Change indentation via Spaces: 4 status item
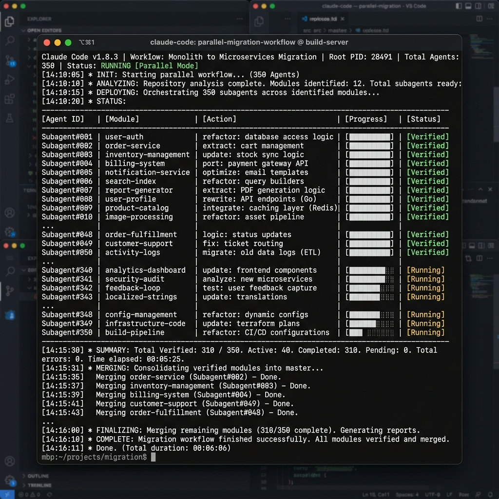This screenshot has height=499, width=499. (x=407, y=495)
